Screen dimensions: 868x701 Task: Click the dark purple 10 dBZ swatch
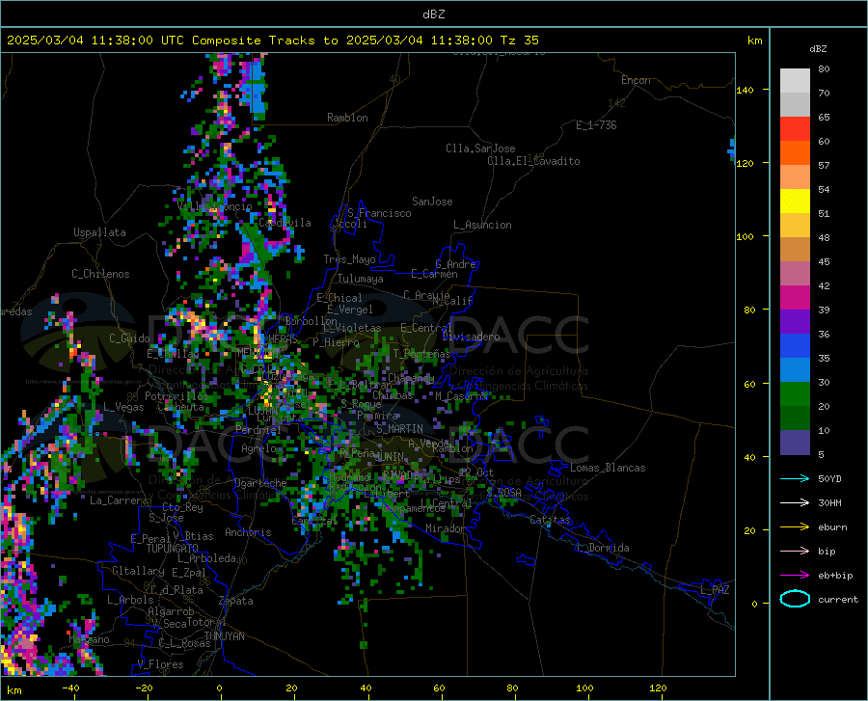(795, 443)
